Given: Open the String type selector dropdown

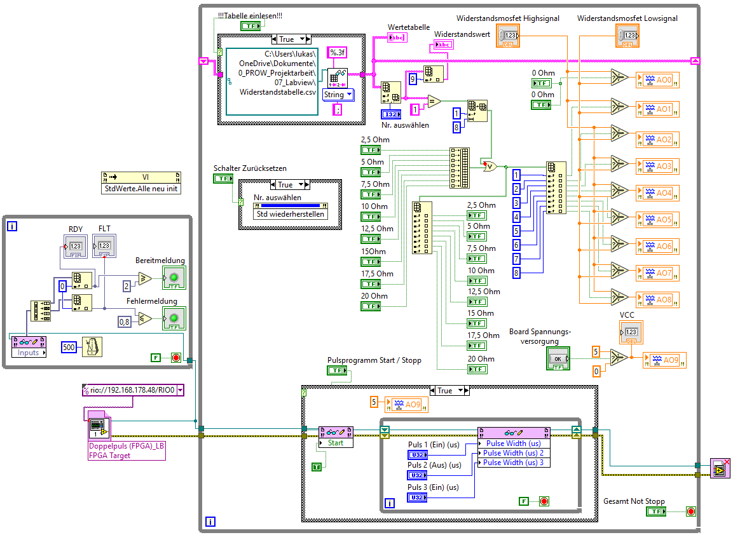Looking at the screenshot, I should tap(349, 95).
